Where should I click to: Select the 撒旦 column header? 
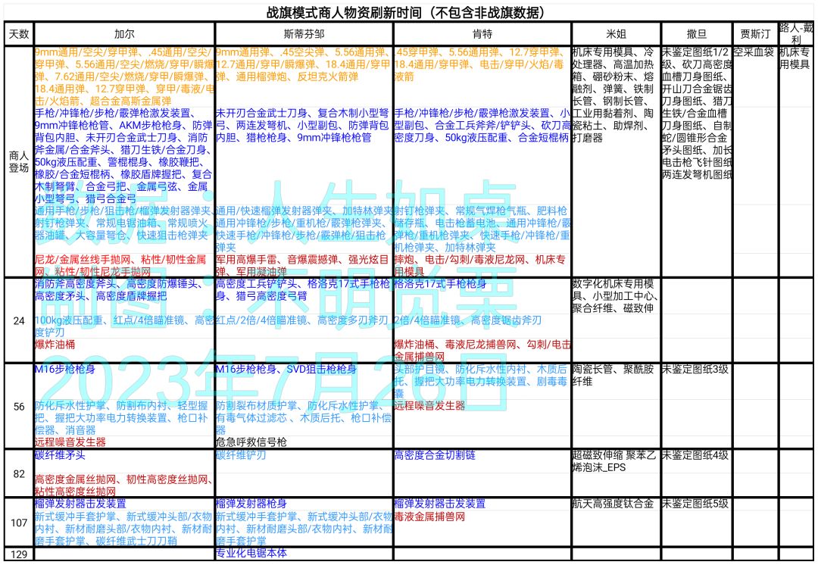pos(697,34)
